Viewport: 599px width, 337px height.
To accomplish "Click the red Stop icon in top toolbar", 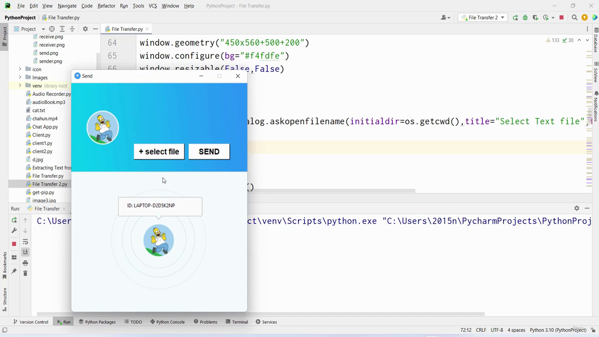I will [x=562, y=18].
